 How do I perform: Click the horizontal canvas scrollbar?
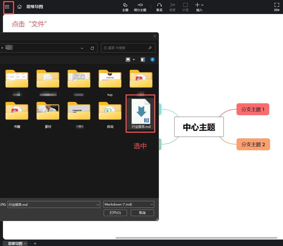[x=196, y=238]
